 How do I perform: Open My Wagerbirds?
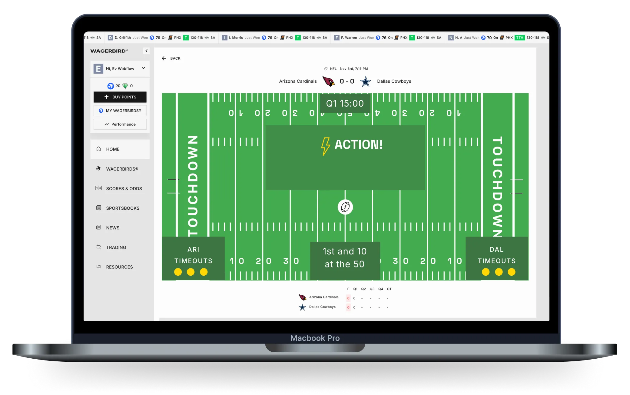pyautogui.click(x=120, y=111)
